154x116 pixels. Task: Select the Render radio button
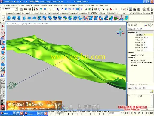pos(140,85)
